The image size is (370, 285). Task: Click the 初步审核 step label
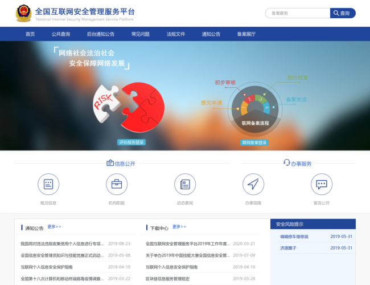225,83
